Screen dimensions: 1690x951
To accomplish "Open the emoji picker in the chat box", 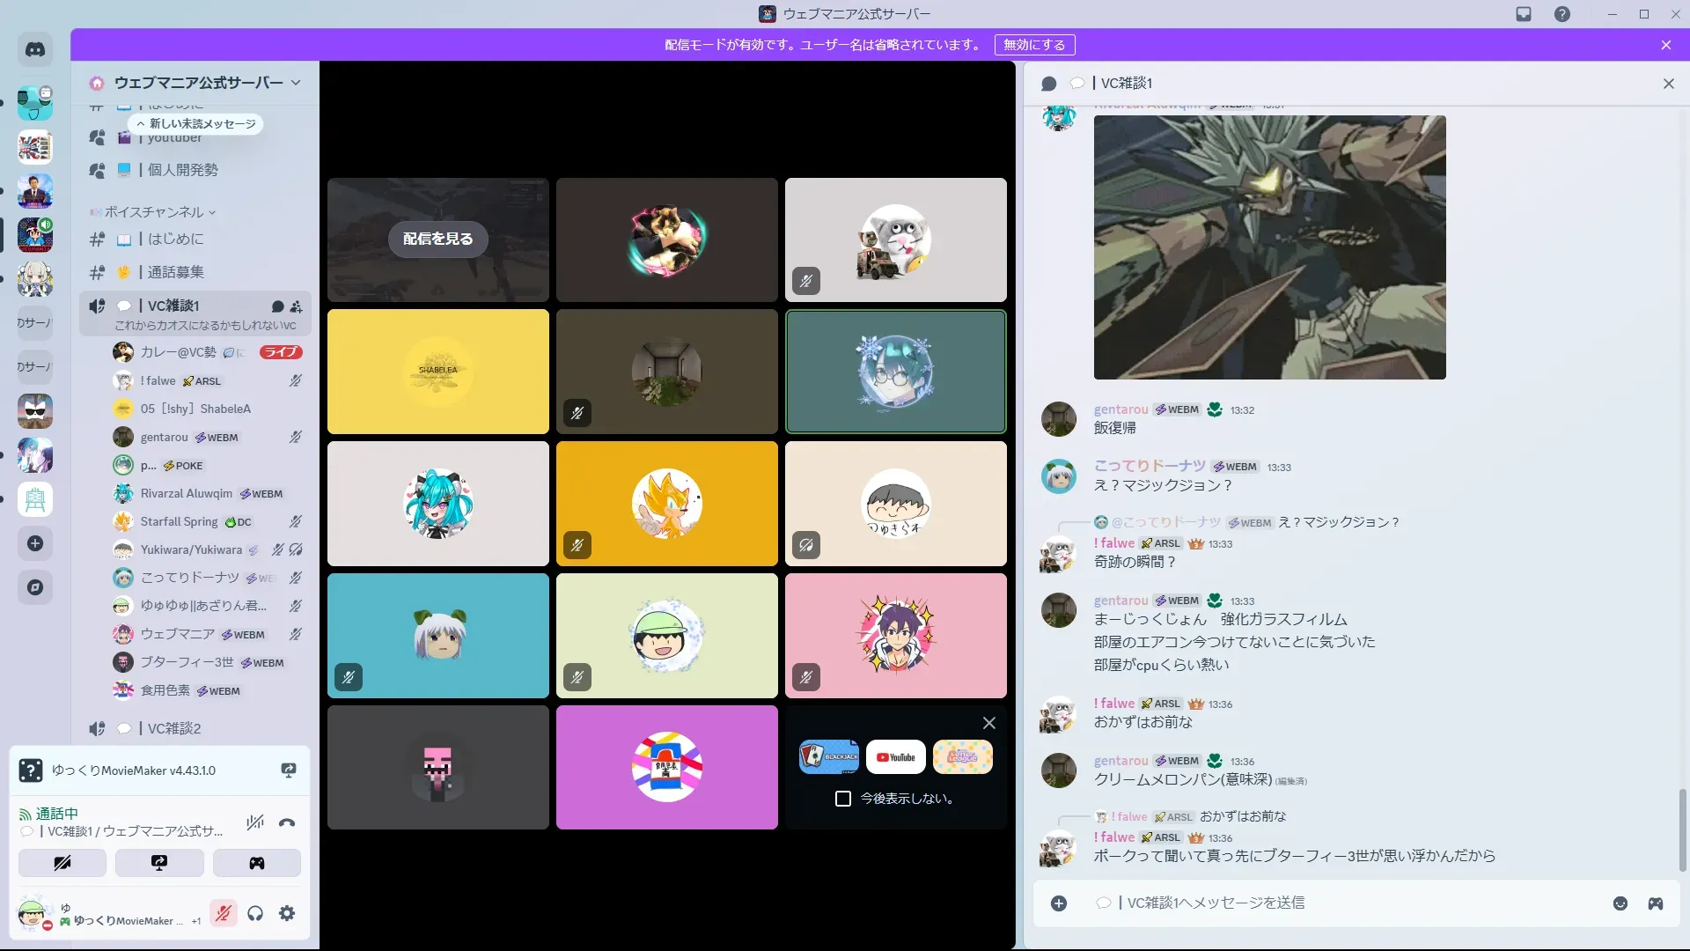I will (1620, 903).
